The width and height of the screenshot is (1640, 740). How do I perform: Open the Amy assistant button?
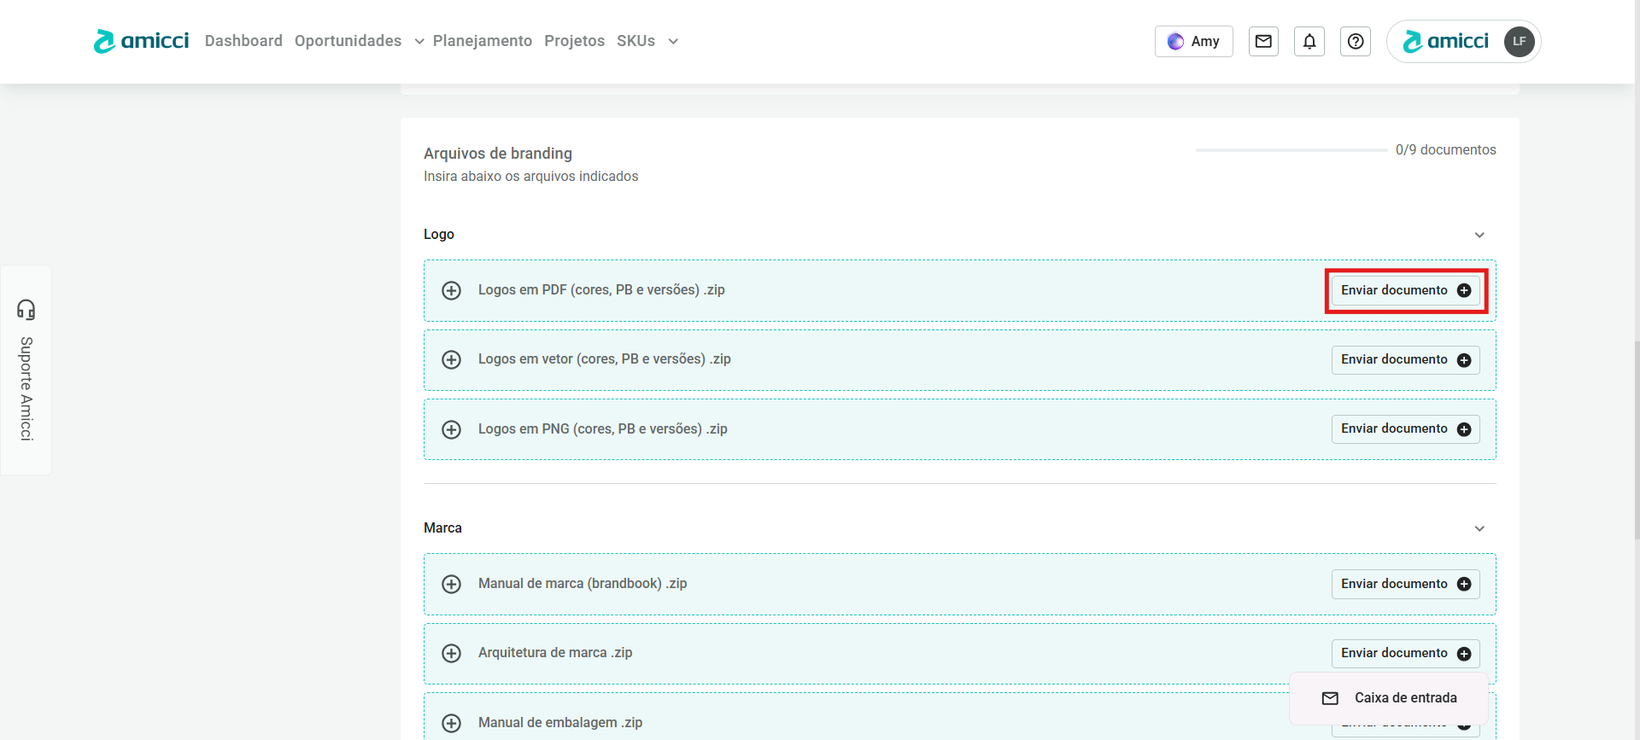click(x=1193, y=41)
